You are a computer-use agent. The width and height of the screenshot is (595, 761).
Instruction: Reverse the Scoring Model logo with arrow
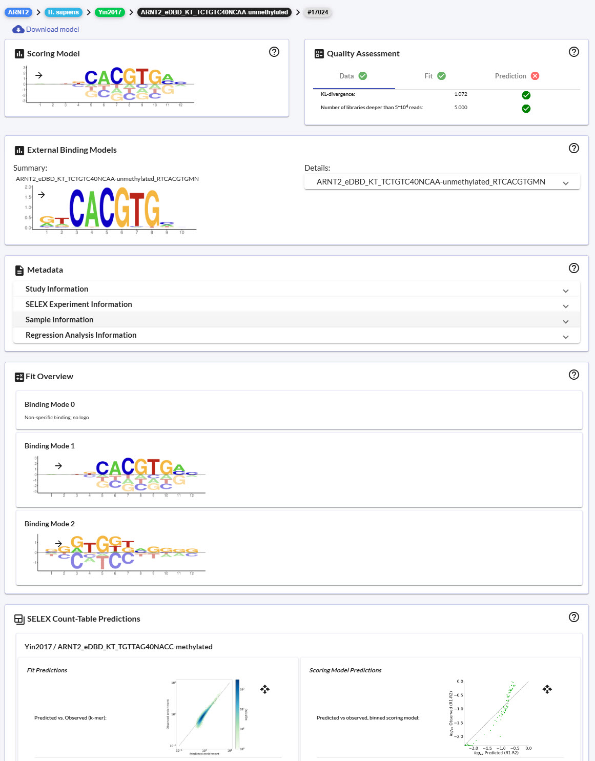tap(39, 75)
